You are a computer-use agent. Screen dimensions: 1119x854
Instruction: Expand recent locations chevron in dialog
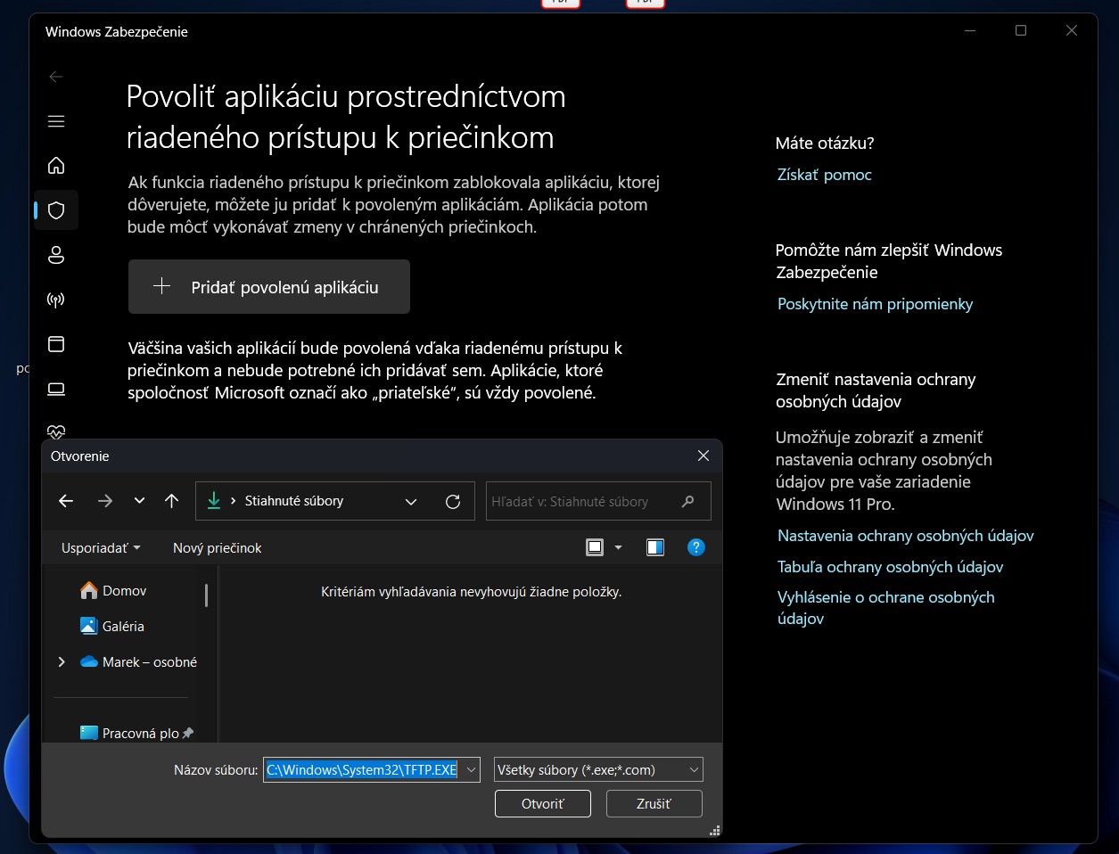pyautogui.click(x=139, y=501)
